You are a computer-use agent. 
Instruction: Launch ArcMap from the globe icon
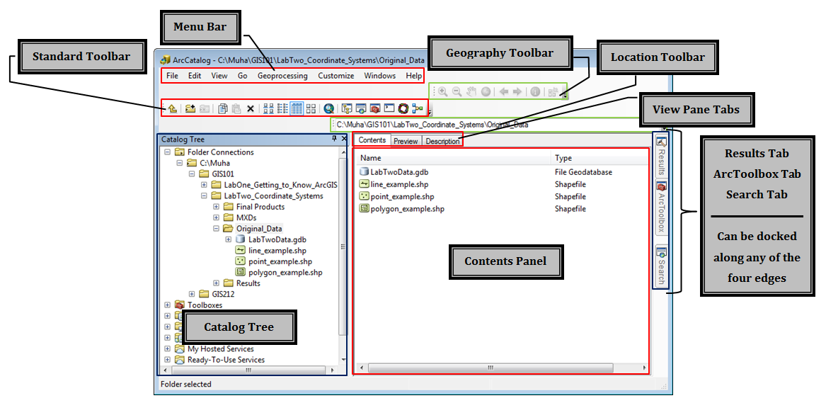(x=329, y=108)
